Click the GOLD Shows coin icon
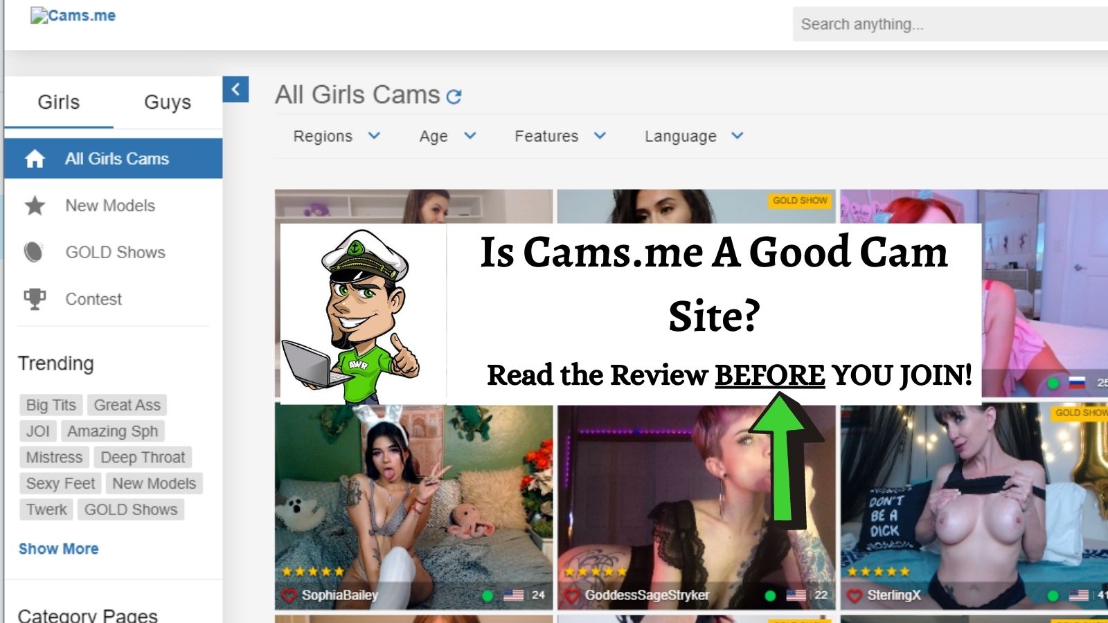The height and width of the screenshot is (623, 1108). [34, 252]
